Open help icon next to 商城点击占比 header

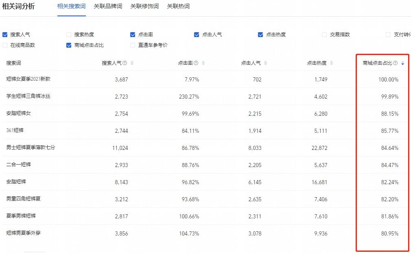(395, 63)
